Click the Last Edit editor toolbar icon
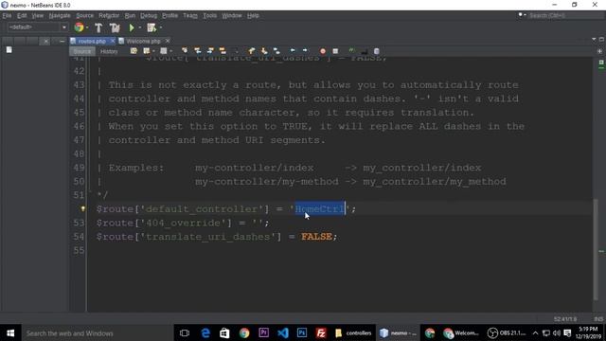The image size is (606, 341). [x=134, y=51]
